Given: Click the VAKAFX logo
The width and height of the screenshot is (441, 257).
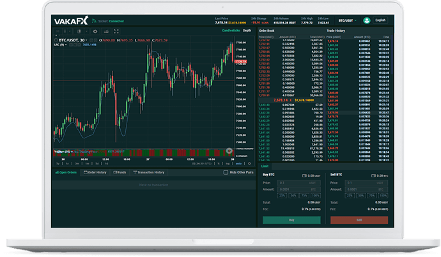Looking at the screenshot, I should [x=71, y=21].
